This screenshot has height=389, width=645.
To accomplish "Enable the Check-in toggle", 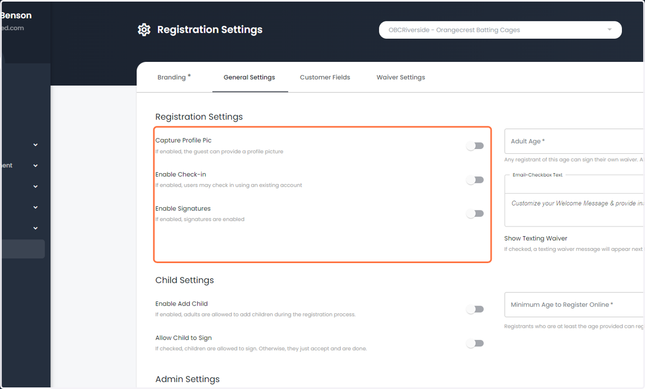I will tap(475, 180).
